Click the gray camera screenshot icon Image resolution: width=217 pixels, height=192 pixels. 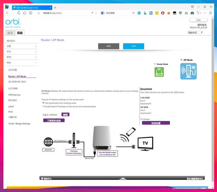186,13
